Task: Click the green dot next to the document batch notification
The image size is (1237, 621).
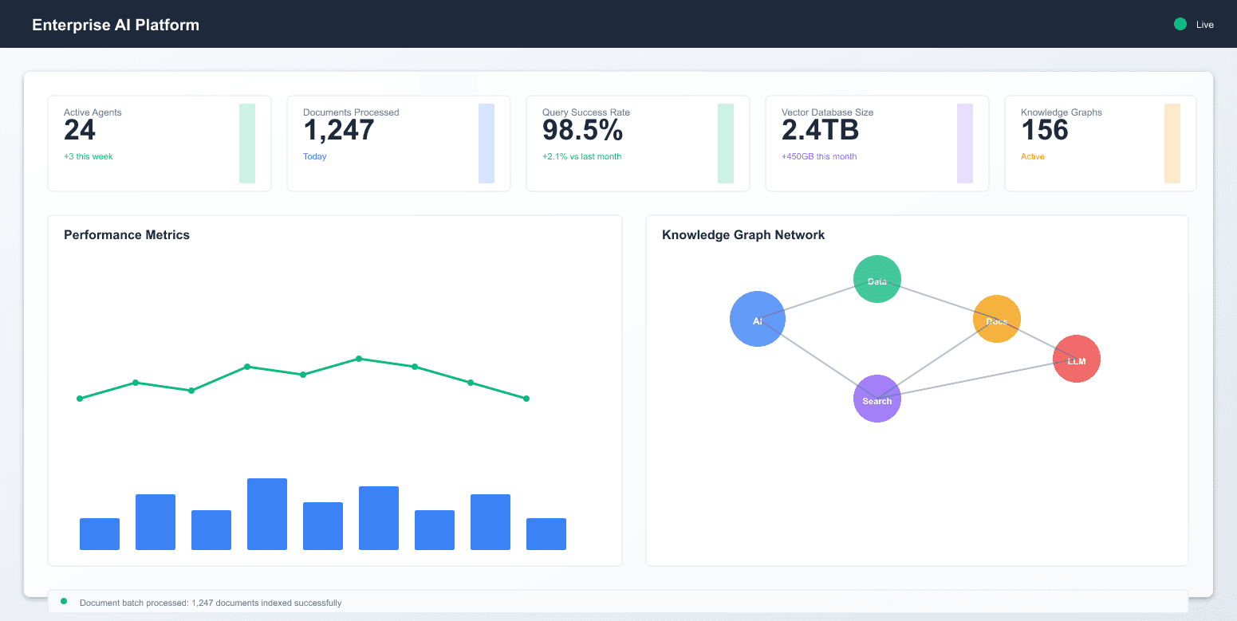Action: [64, 603]
